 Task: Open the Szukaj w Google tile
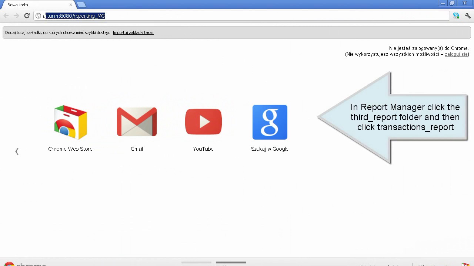coord(270,128)
